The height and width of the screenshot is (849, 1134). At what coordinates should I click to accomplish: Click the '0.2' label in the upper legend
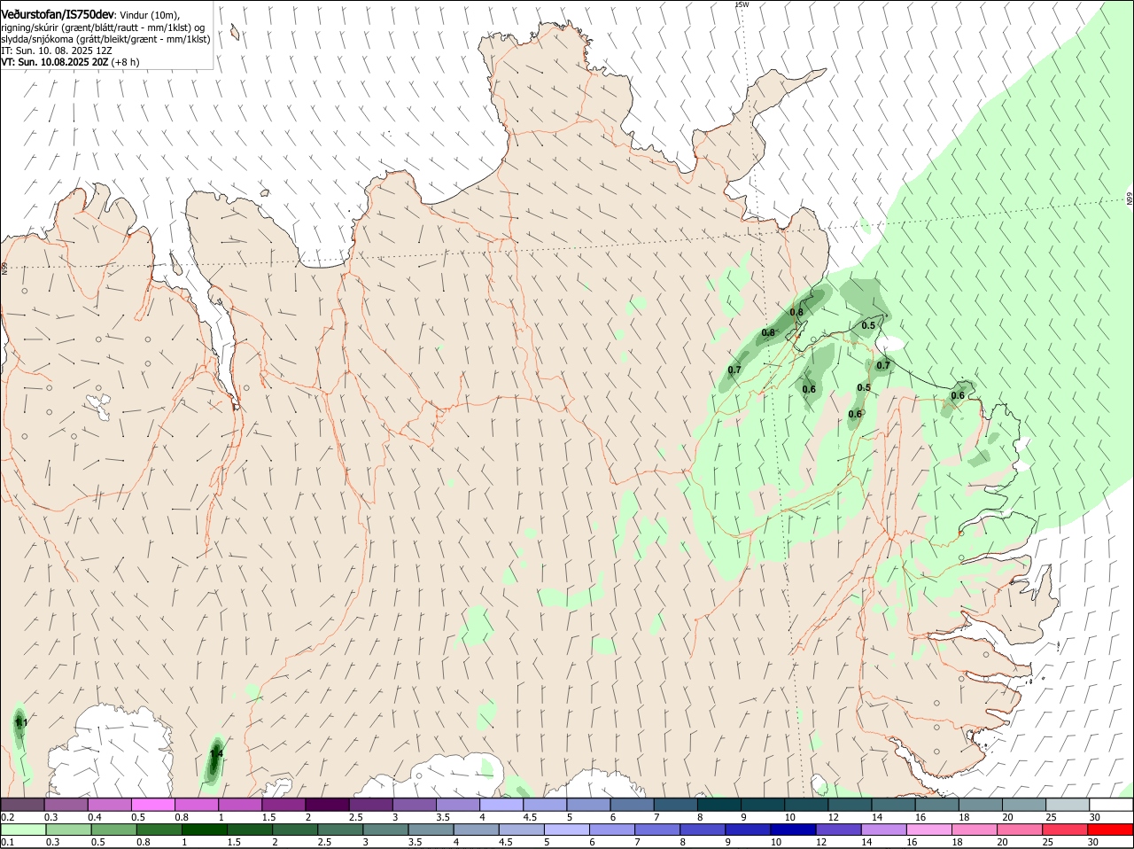(x=7, y=817)
